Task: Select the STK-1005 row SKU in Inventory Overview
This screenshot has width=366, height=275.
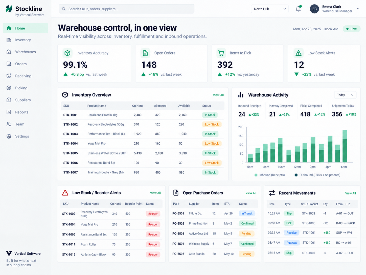Action: pos(71,153)
